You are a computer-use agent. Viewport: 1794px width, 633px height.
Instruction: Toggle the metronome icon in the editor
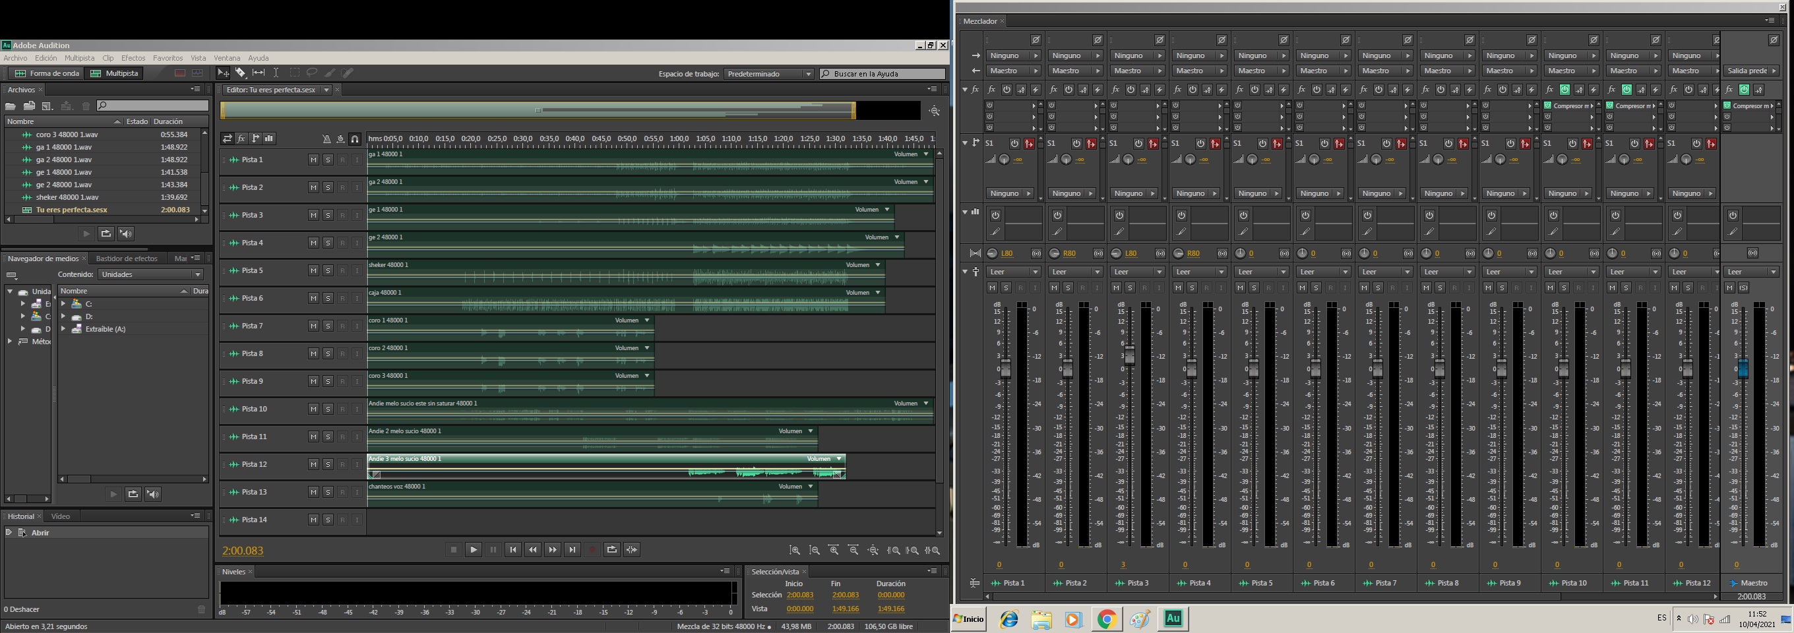[x=326, y=138]
